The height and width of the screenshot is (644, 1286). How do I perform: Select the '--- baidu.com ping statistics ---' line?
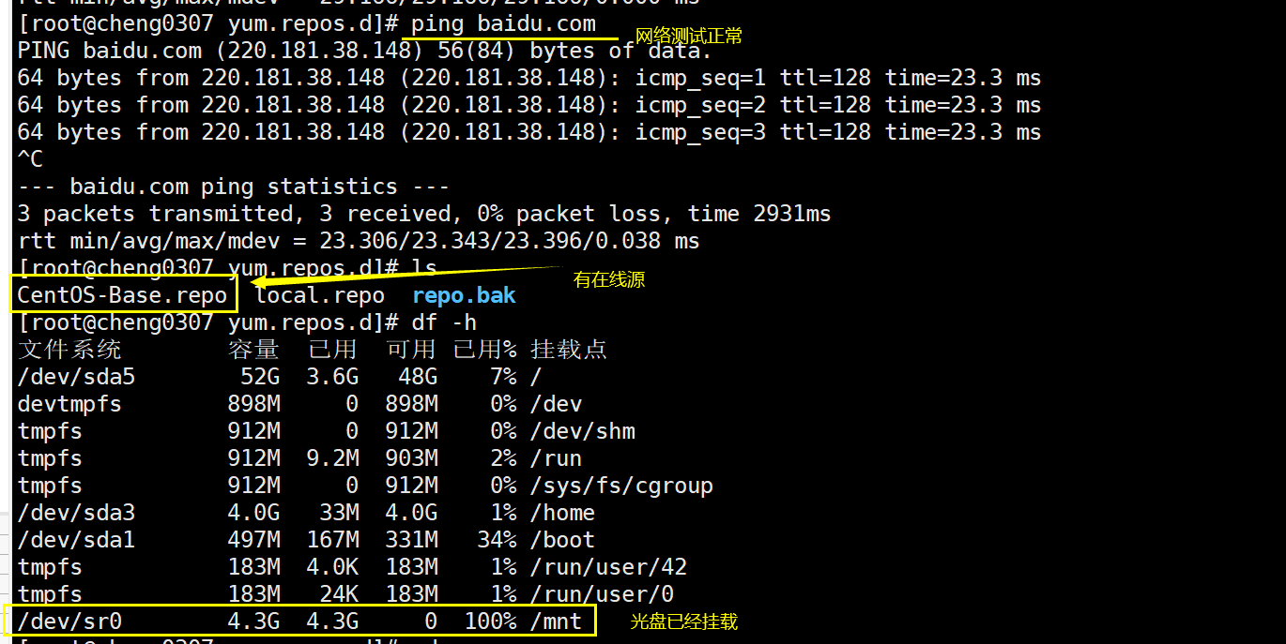click(x=233, y=187)
